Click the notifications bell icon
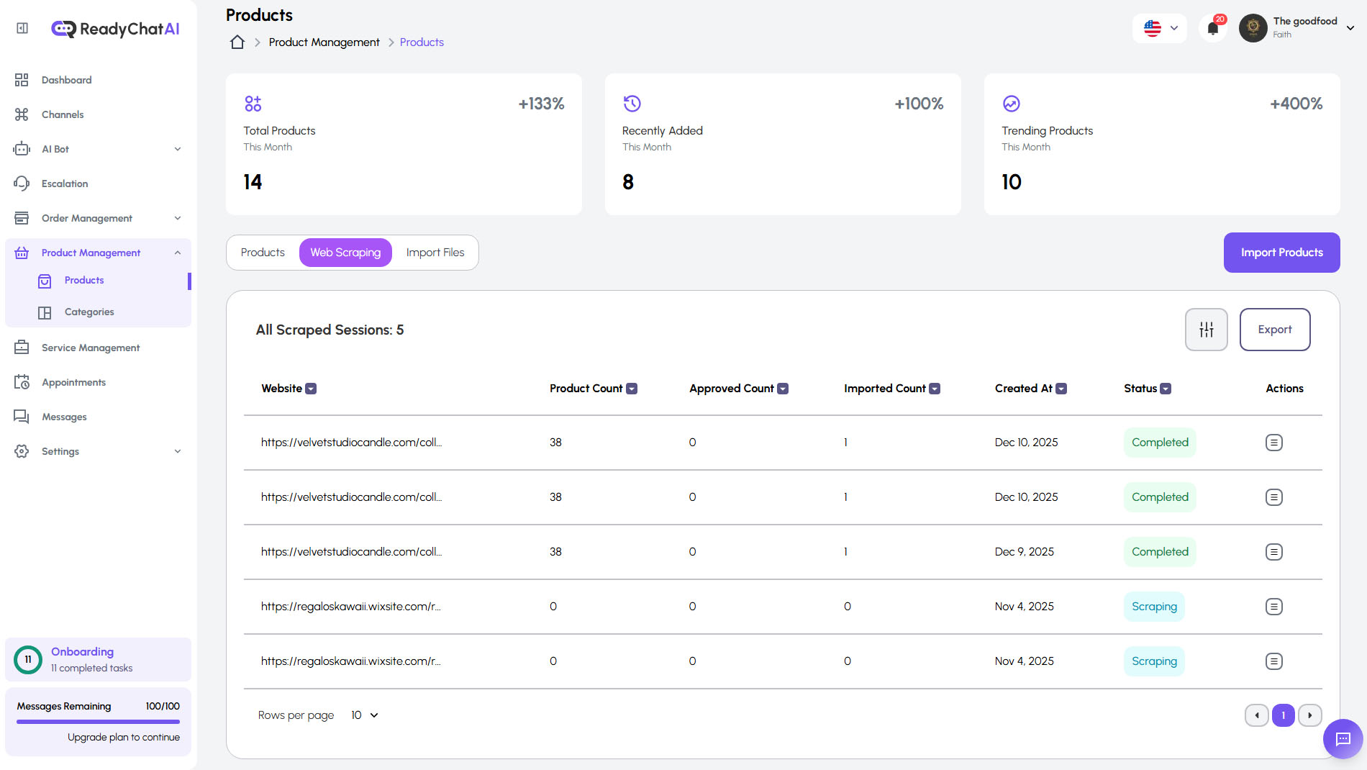The image size is (1367, 770). coord(1213,27)
